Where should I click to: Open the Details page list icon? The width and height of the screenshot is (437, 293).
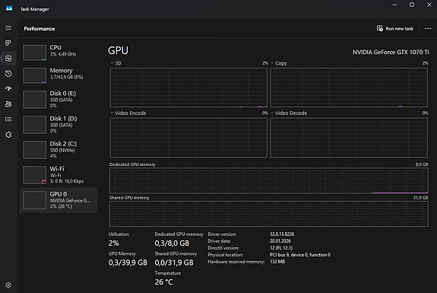click(x=8, y=119)
